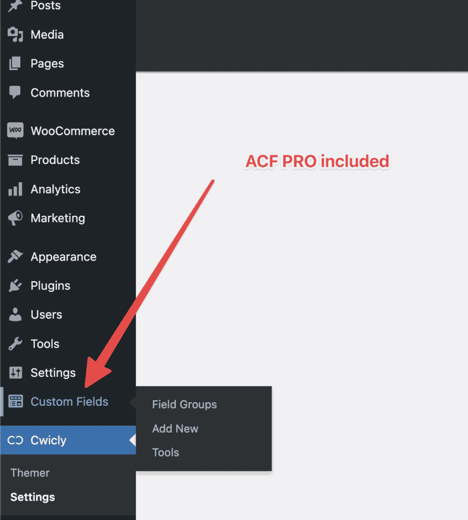Click the Users person icon
This screenshot has width=468, height=520.
pyautogui.click(x=15, y=315)
